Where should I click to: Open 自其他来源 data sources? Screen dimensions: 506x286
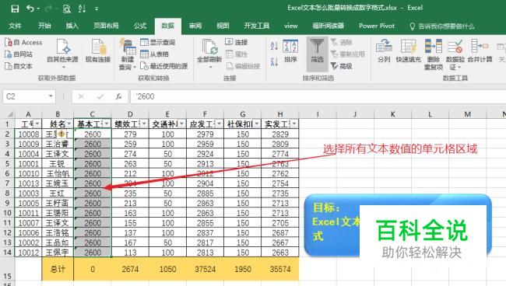click(62, 53)
